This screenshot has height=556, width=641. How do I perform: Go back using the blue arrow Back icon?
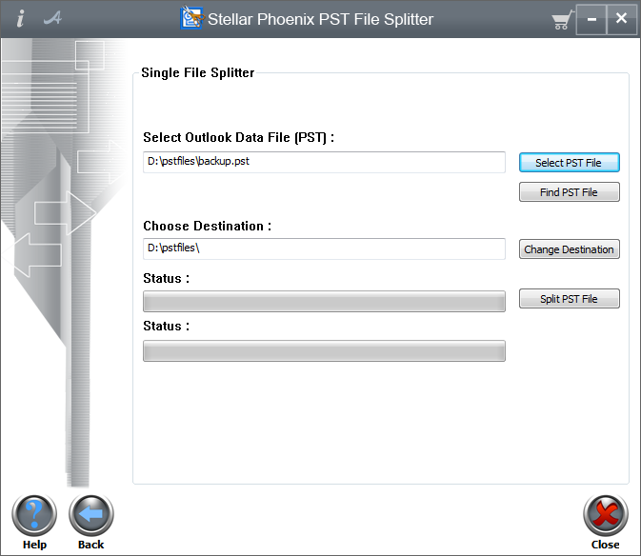(x=91, y=515)
